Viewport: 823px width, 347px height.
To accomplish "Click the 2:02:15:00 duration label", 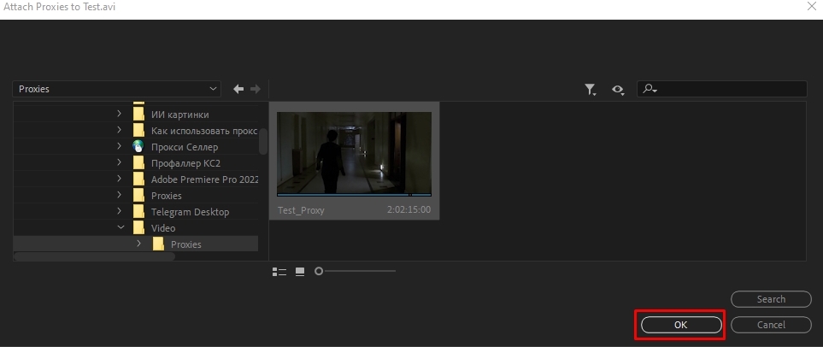I will pyautogui.click(x=409, y=210).
